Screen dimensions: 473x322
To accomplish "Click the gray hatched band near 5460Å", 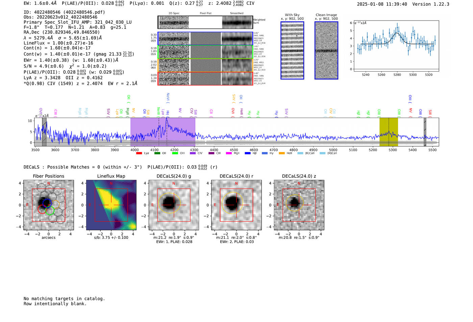I will coord(425,132).
